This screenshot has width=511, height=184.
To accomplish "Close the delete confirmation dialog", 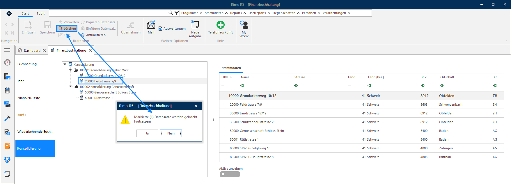I will coord(196,106).
